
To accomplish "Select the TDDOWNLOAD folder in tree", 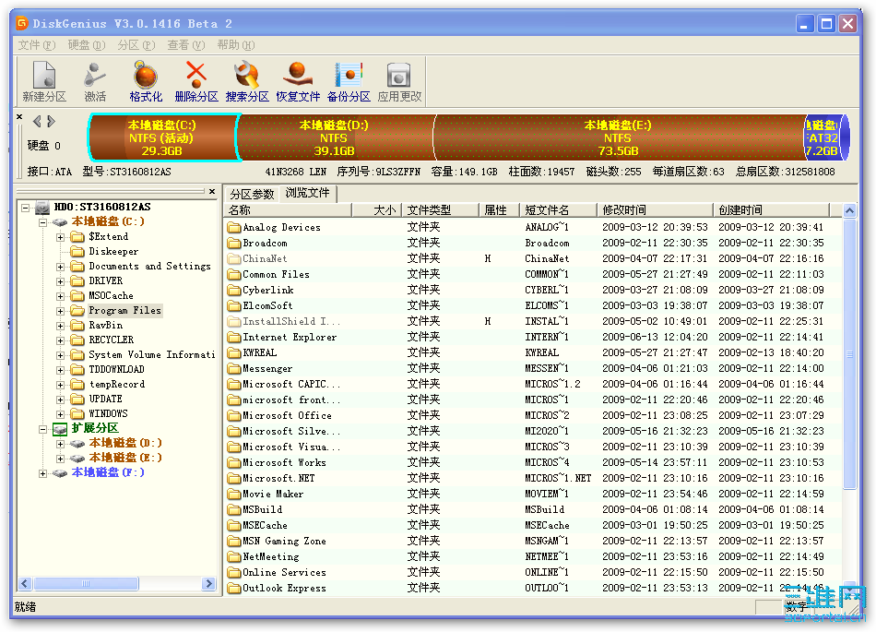I will [x=116, y=369].
